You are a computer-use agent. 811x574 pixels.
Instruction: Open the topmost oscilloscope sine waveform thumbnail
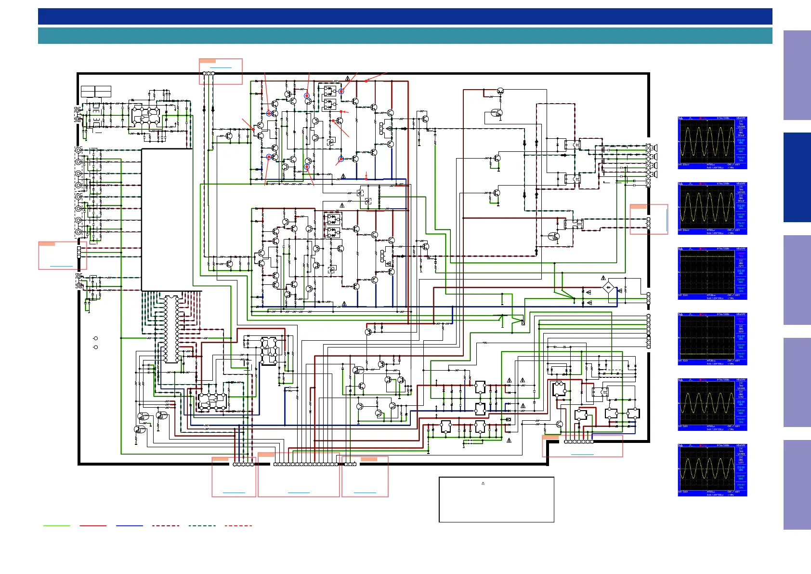tap(712, 143)
